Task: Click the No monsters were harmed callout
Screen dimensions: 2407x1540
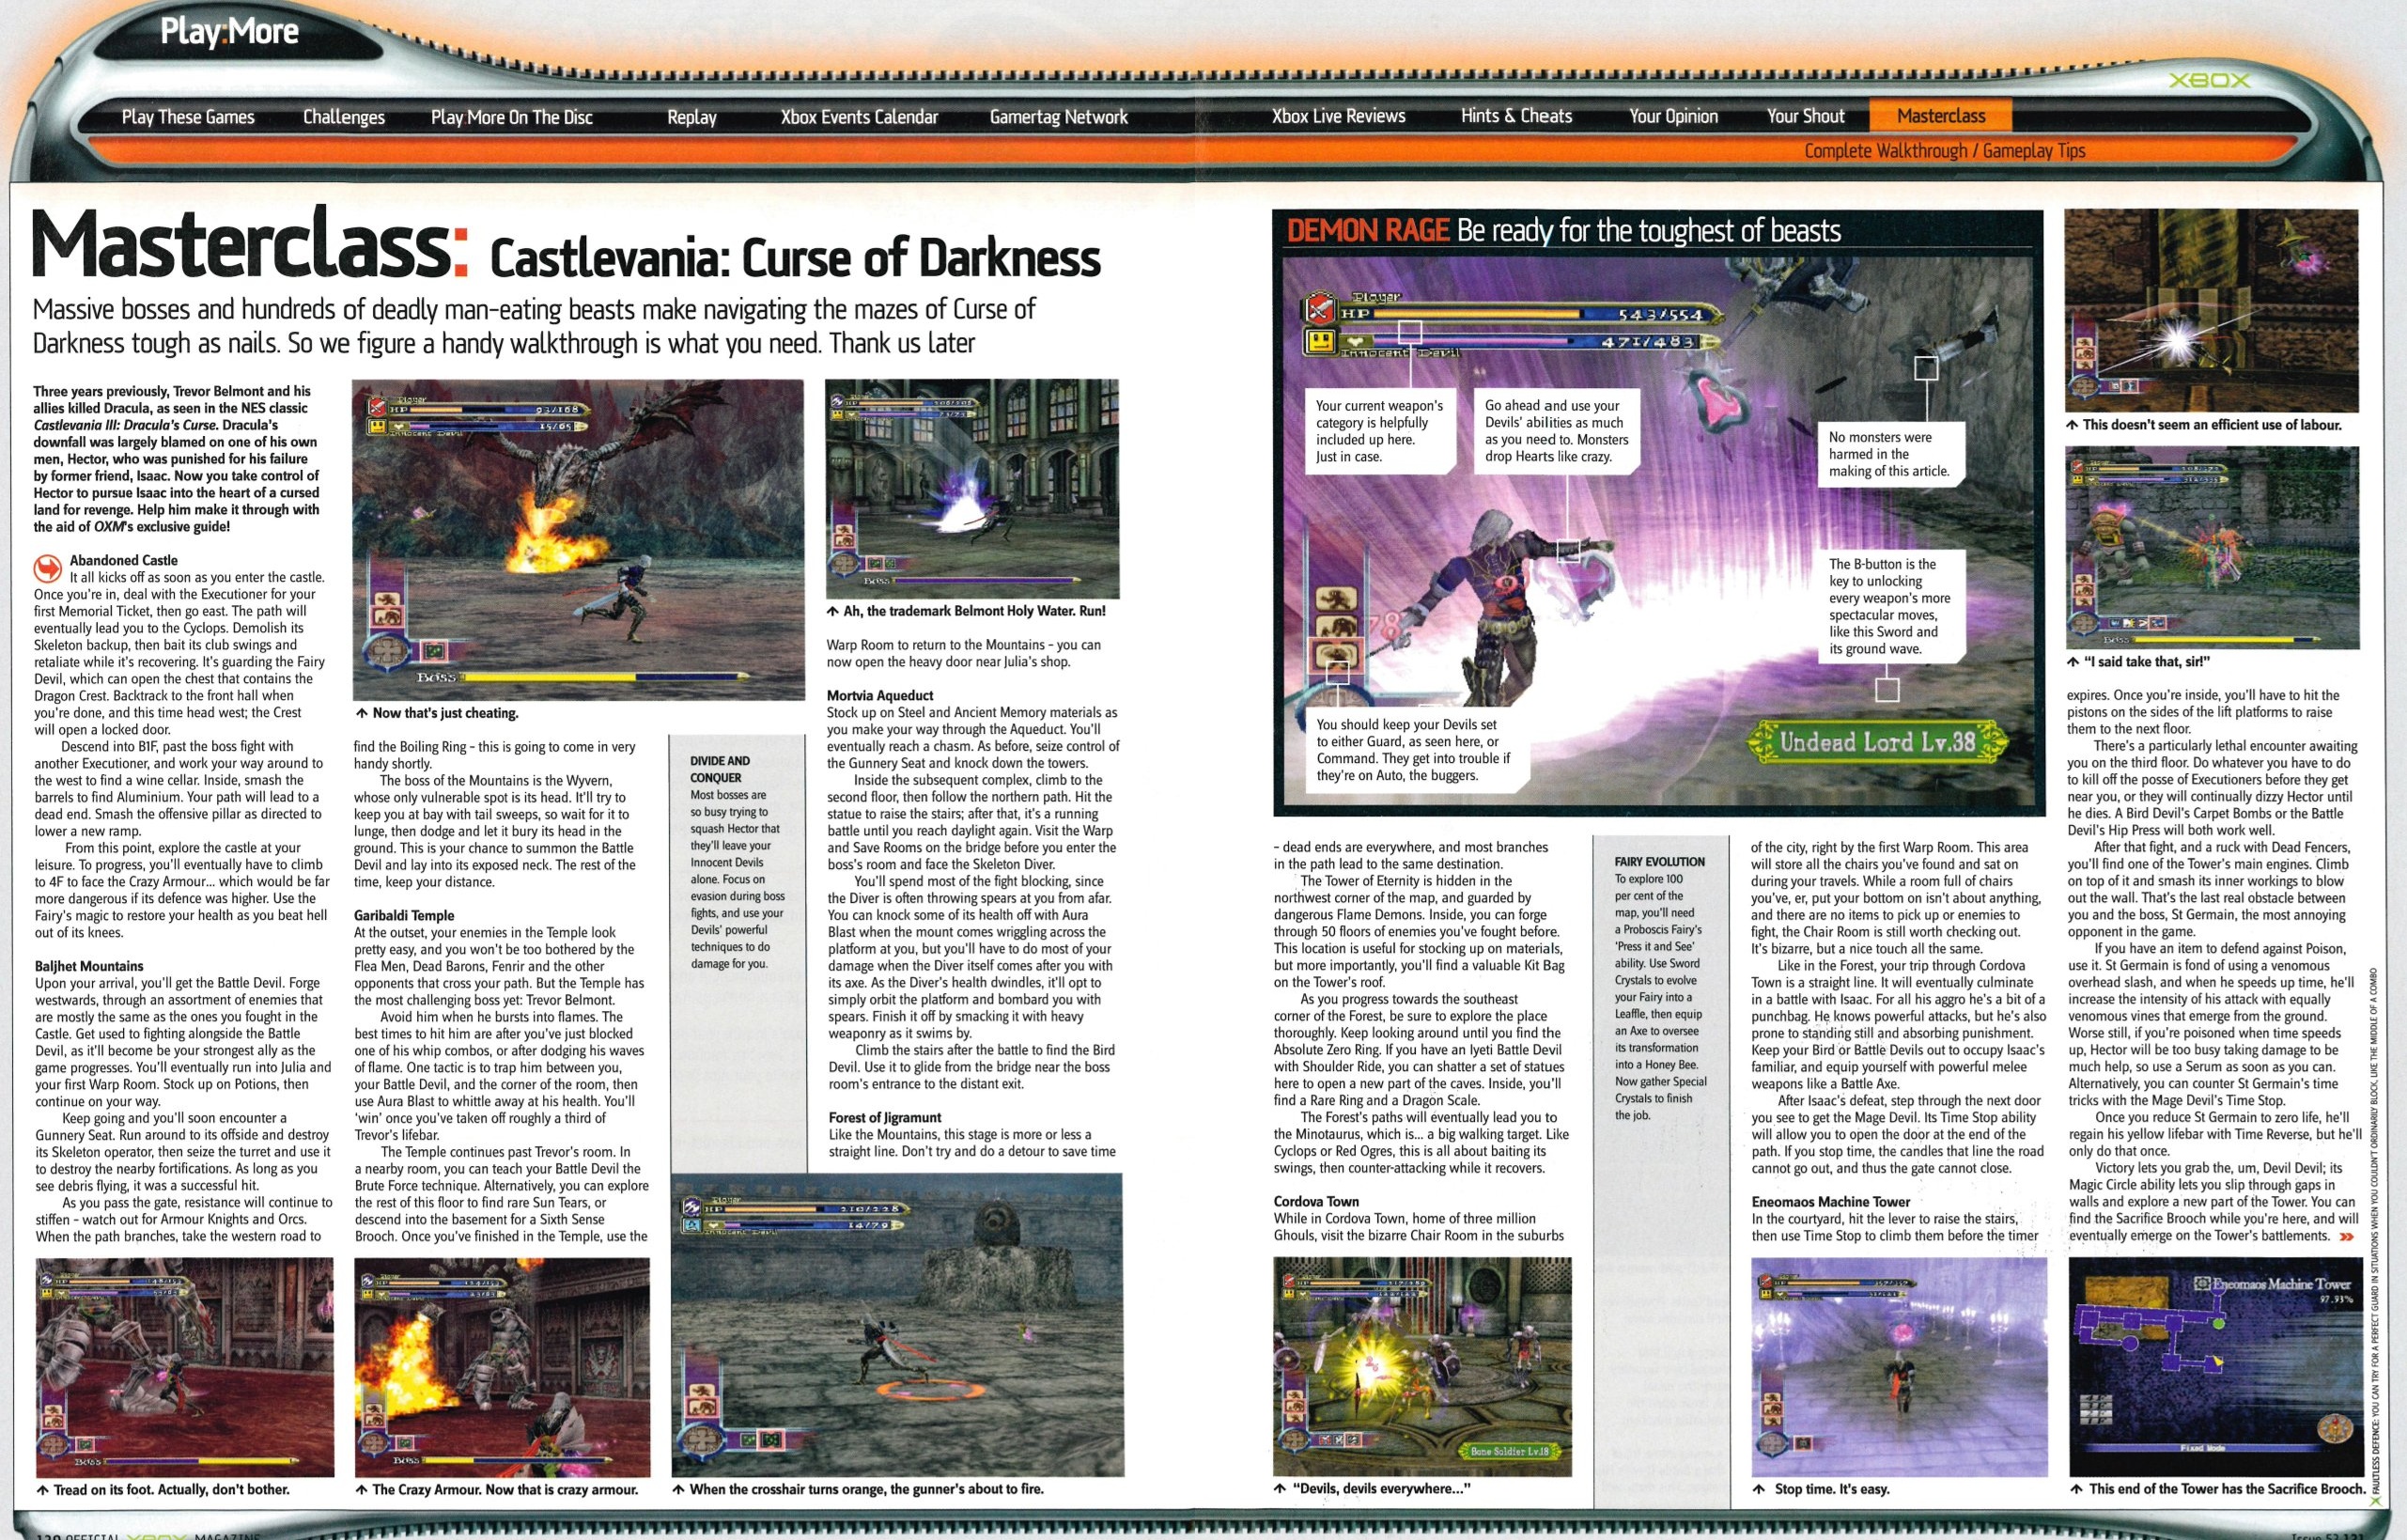Action: tap(1889, 454)
